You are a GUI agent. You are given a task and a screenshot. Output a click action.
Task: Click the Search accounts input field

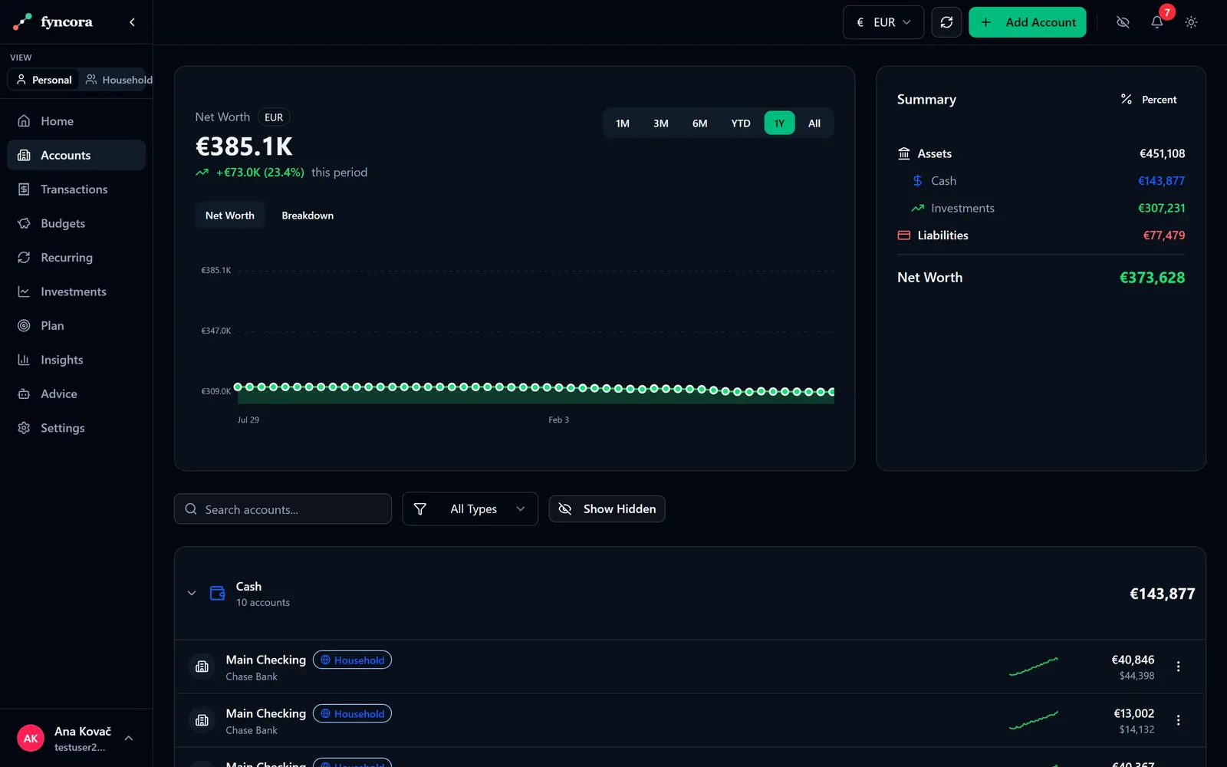pyautogui.click(x=283, y=509)
